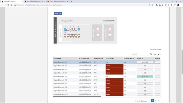Sort table by MAC Address column
183x103 pixels.
(x=84, y=59)
